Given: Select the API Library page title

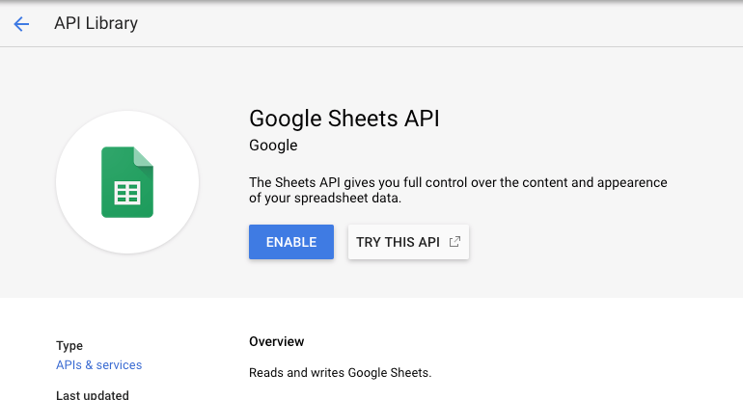Looking at the screenshot, I should pos(96,23).
